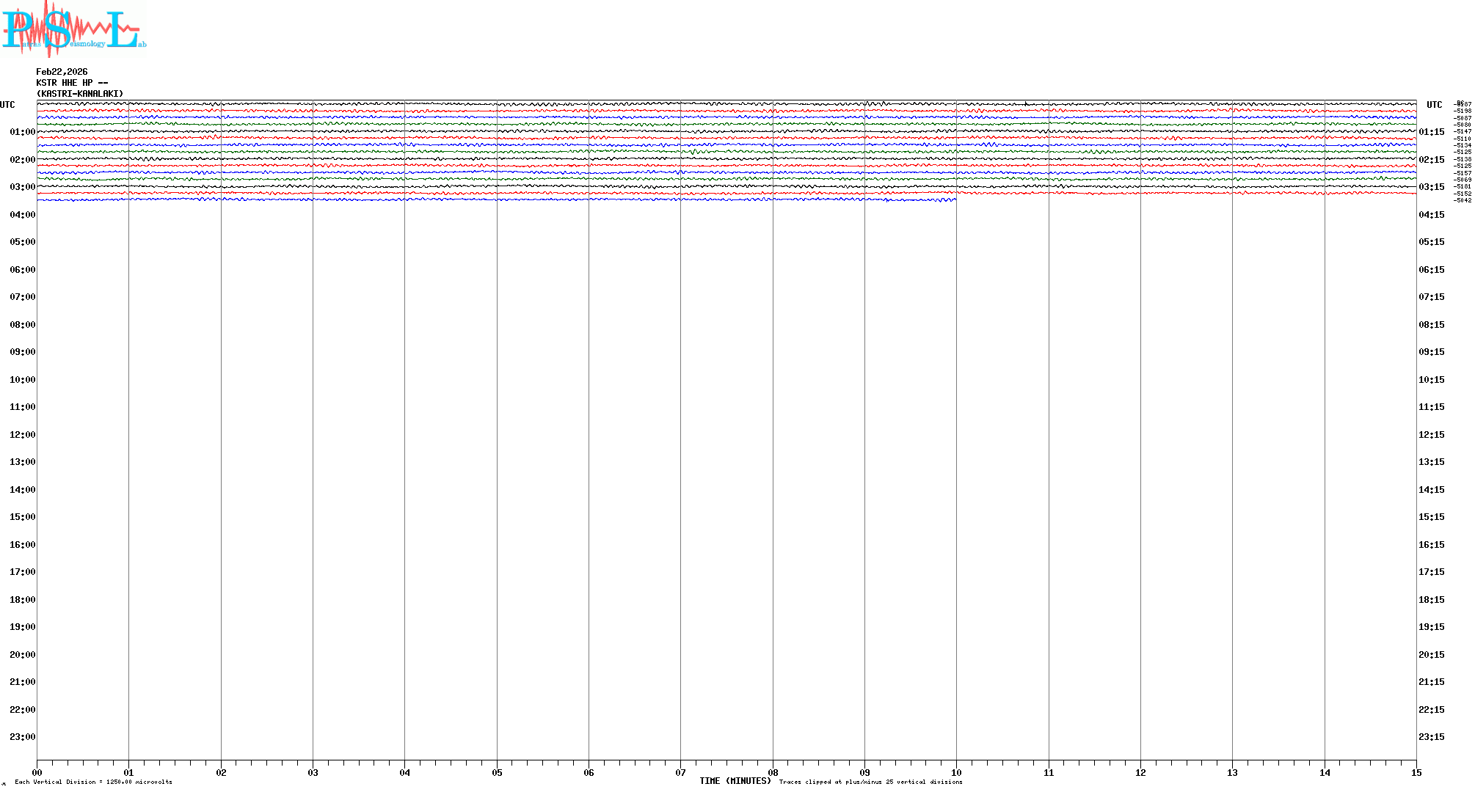Click the UTC label at top left
Viewport: 1475px width, 792px height.
pyautogui.click(x=7, y=105)
